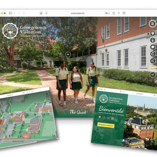Show the info panel icon
Viewport: 157px width, 157px height.
coord(153,40)
